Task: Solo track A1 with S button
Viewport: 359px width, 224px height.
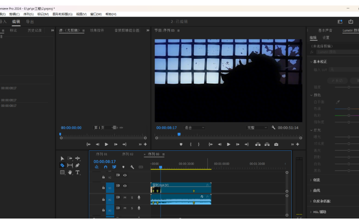Action: [132, 198]
